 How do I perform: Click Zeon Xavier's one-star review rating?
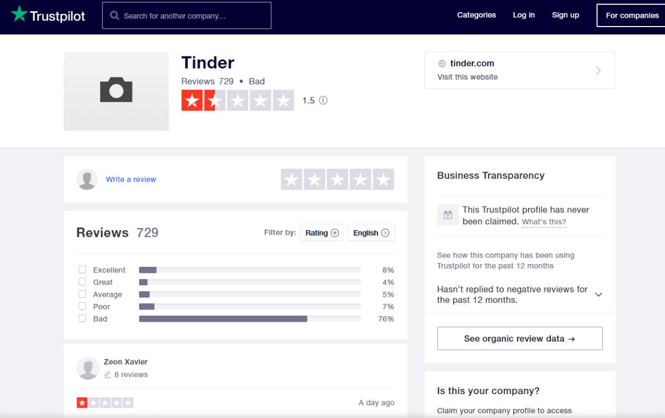(x=105, y=402)
